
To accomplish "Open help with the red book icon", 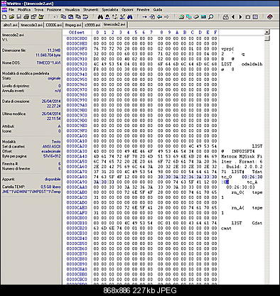I will (x=269, y=17).
